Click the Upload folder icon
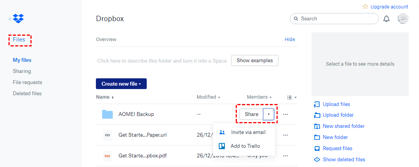419x167 pixels. 317,115
